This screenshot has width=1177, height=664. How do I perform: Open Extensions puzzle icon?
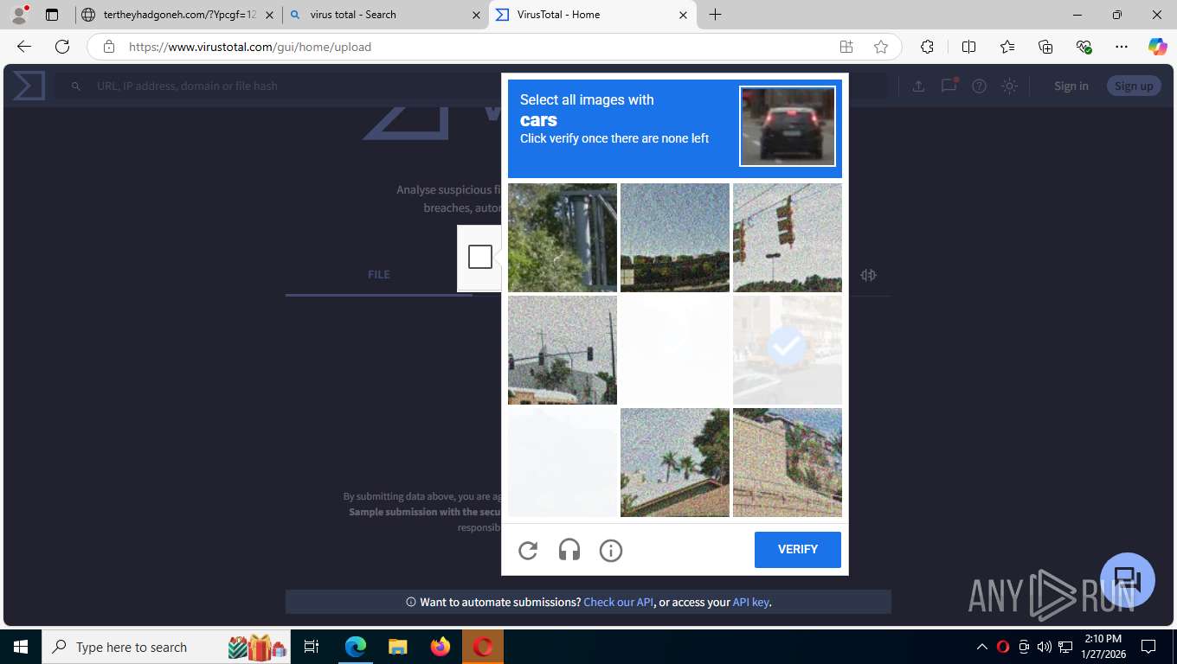(927, 47)
